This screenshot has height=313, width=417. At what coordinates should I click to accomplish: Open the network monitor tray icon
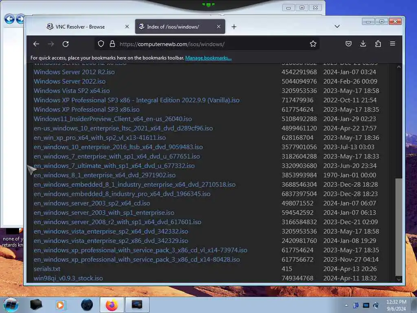pos(366,305)
